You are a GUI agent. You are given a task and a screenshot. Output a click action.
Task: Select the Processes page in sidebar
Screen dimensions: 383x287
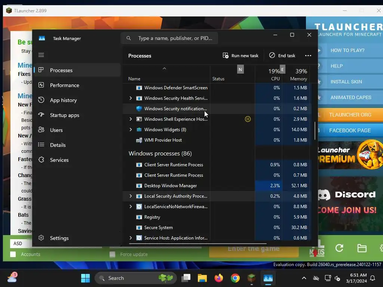click(x=77, y=70)
